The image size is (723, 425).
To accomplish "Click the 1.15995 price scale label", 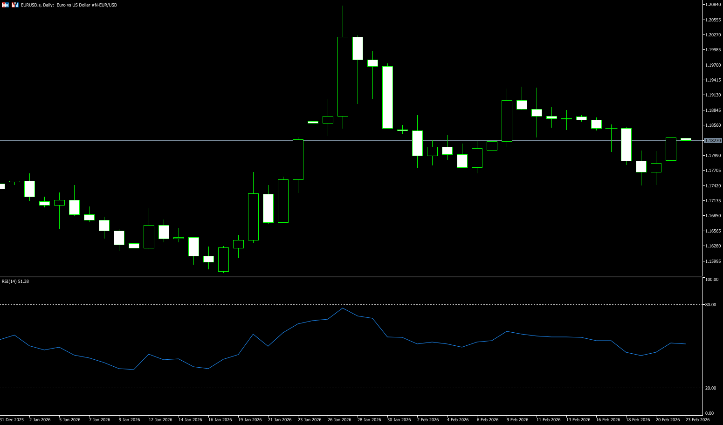I will [x=713, y=261].
